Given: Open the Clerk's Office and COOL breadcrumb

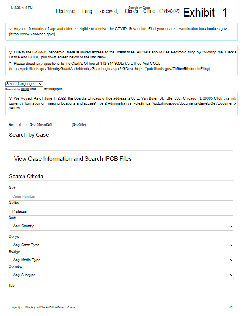Looking at the screenshot, I should [x=41, y=125].
